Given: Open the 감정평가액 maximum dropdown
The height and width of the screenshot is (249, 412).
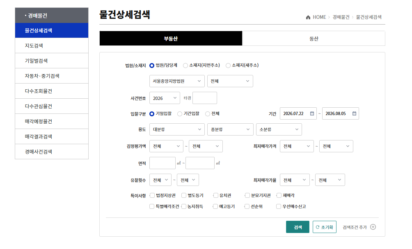Looking at the screenshot, I should [206, 146].
